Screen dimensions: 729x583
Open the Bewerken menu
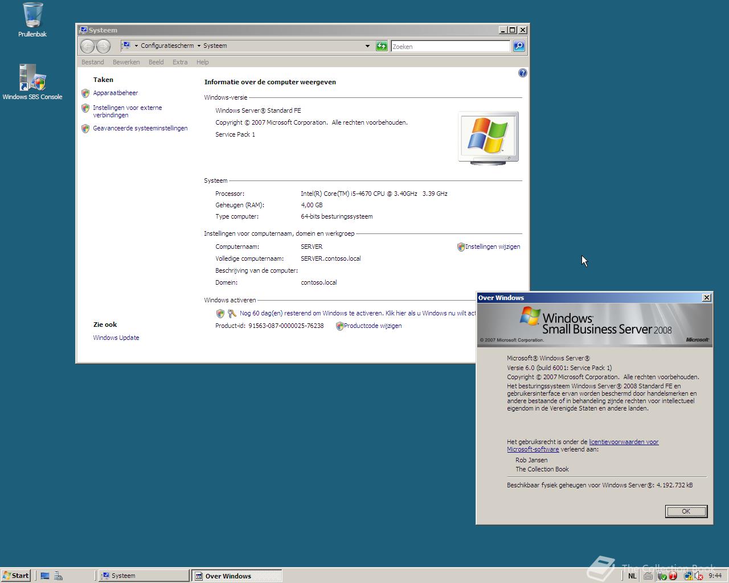coord(126,62)
